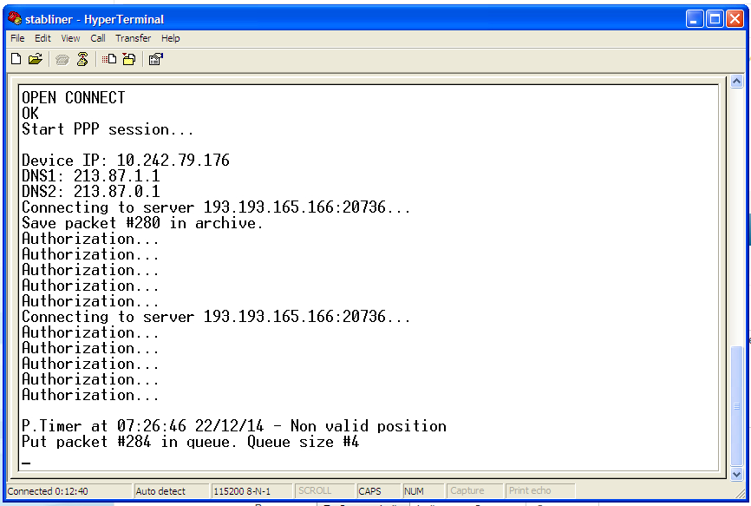Maximize the HyperTerminal window
This screenshot has height=506, width=751.
click(715, 18)
